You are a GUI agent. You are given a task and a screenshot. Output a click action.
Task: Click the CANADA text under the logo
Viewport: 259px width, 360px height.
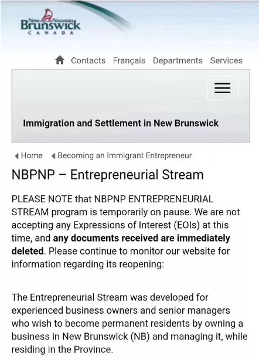tap(51, 33)
